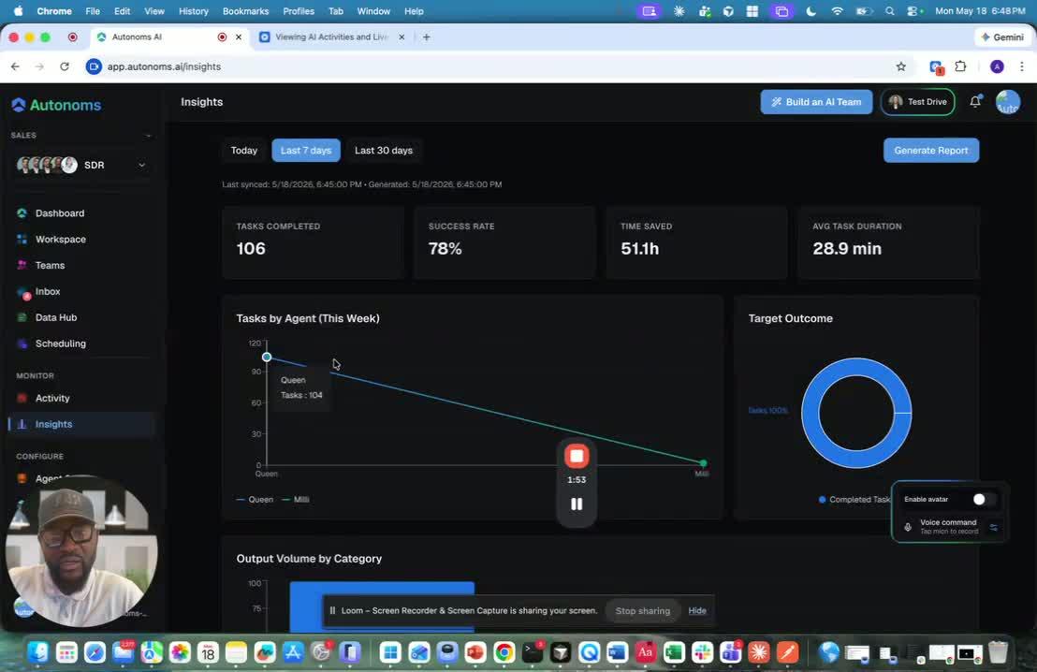Pause the Loom recording
This screenshot has height=672, width=1037.
click(x=577, y=504)
